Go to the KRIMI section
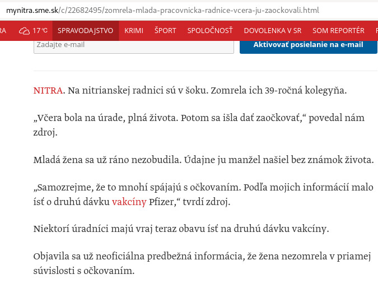378x288 pixels. (134, 31)
